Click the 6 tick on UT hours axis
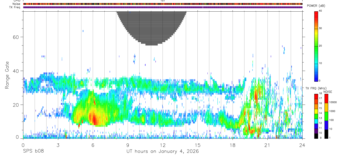 tap(93, 146)
